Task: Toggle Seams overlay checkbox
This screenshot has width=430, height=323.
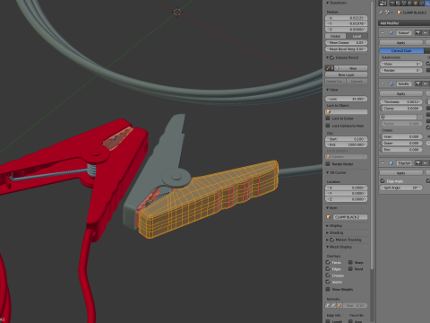Action: pos(328,282)
